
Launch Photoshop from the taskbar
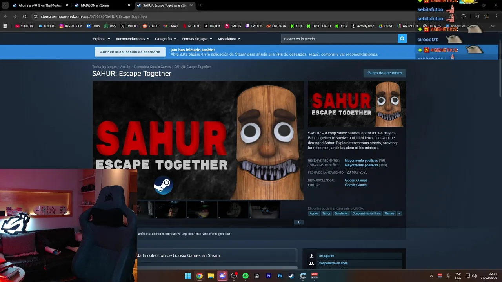(280, 276)
